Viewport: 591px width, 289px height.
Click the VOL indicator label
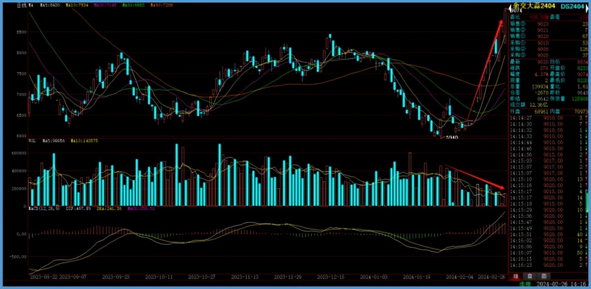(31, 139)
